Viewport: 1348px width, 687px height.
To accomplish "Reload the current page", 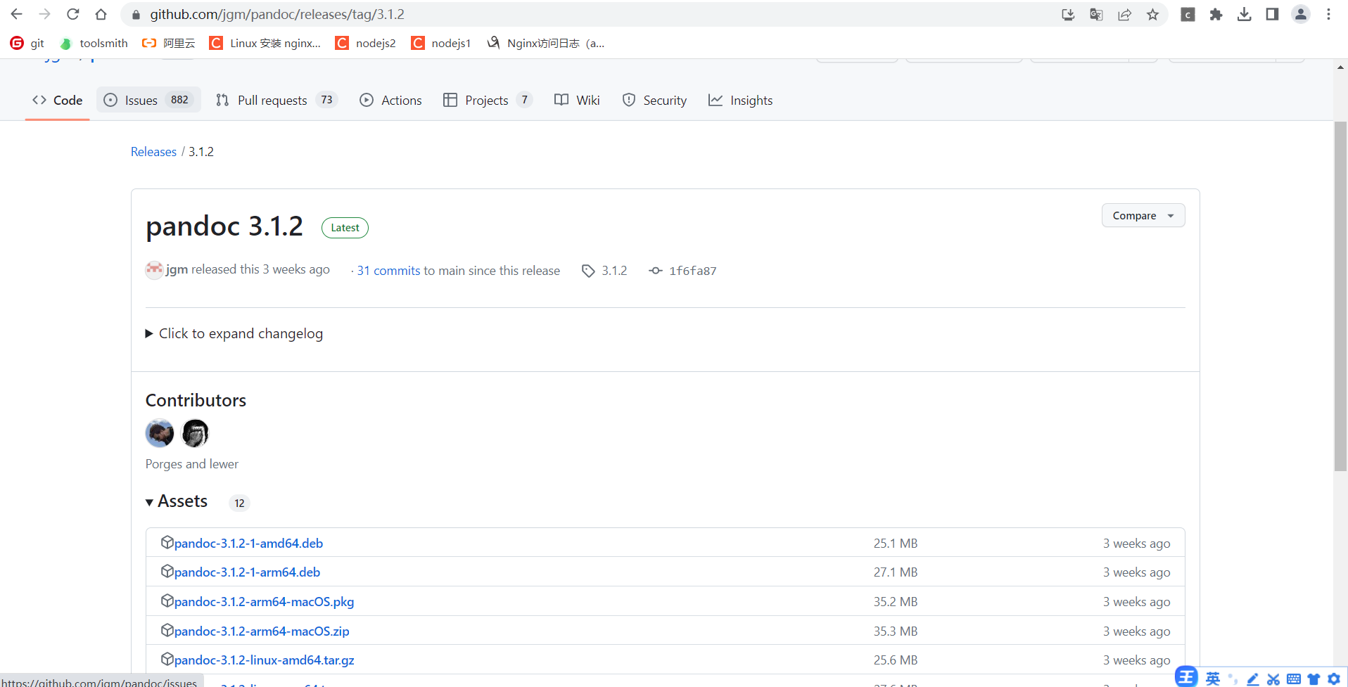I will (72, 14).
